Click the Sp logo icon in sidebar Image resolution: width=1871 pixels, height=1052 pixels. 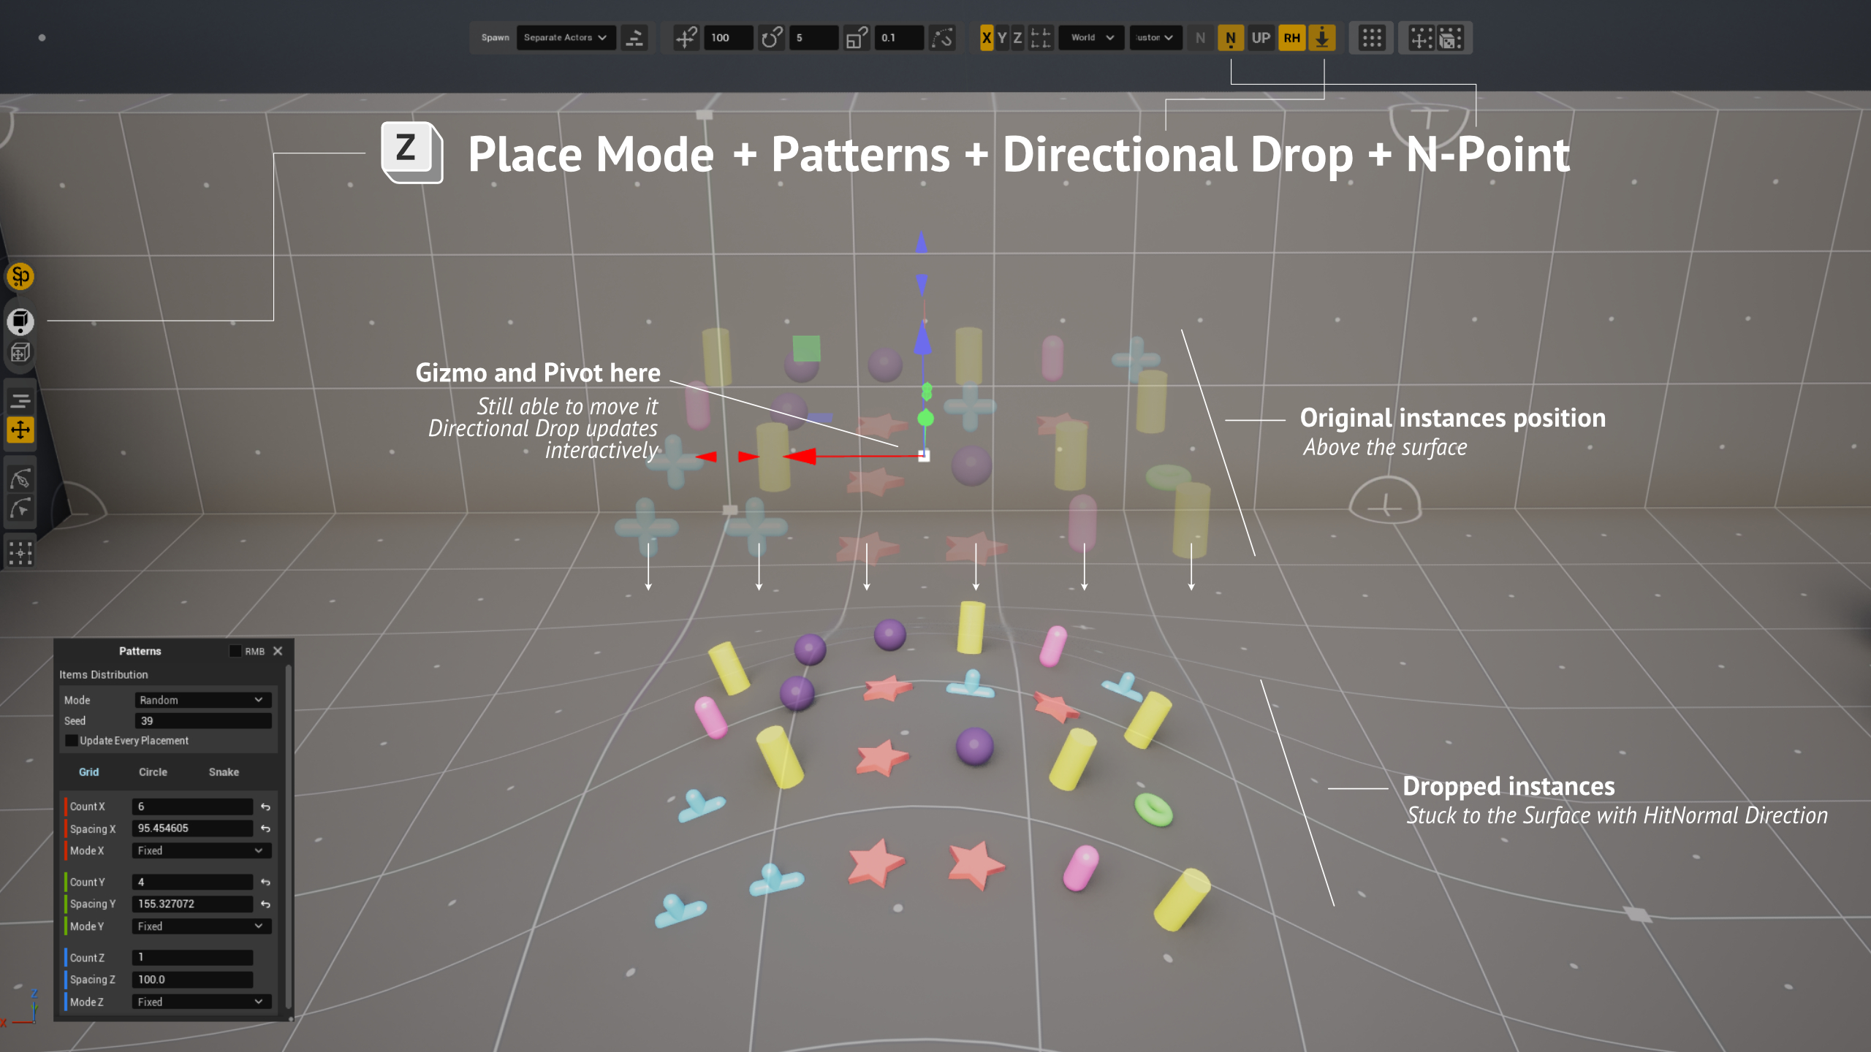pos(20,276)
